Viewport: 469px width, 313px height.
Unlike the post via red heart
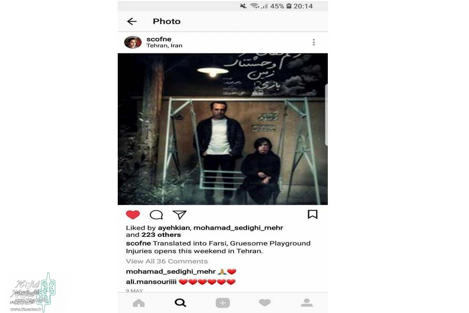133,214
